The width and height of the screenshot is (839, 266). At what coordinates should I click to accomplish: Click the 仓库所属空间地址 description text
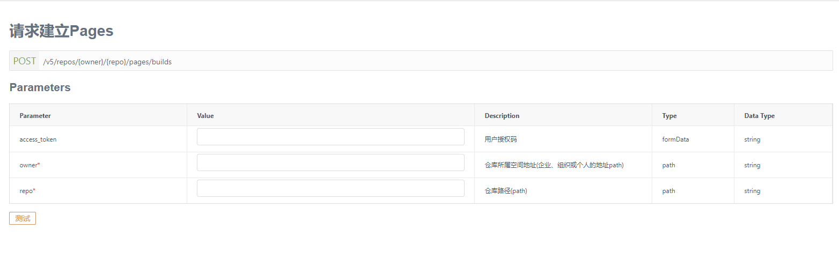click(554, 165)
